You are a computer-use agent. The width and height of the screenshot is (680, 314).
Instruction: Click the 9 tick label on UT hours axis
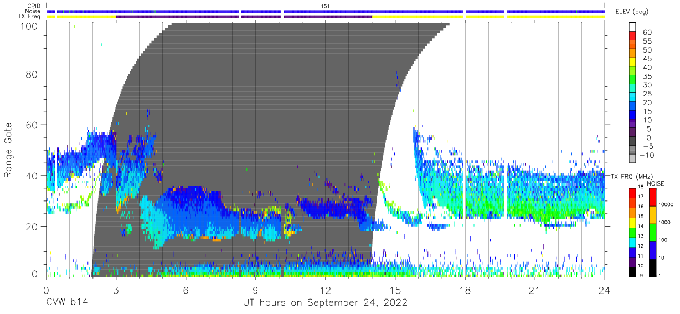[256, 290]
